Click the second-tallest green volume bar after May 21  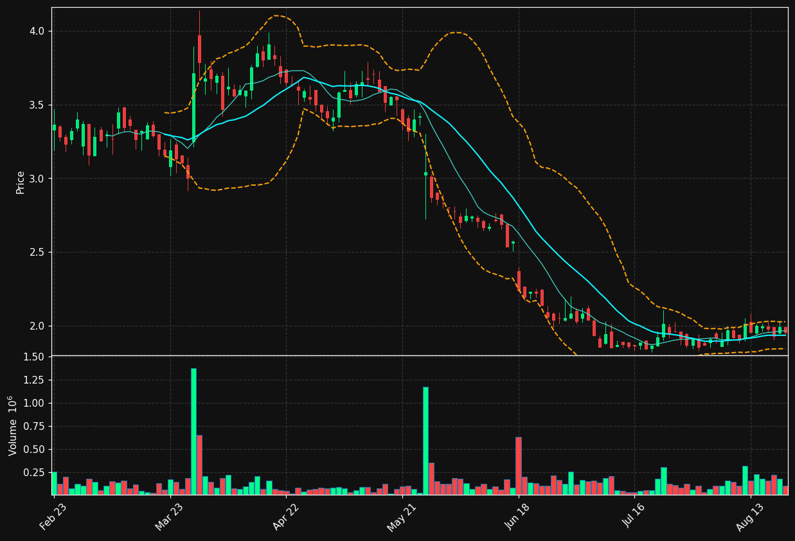(745, 481)
